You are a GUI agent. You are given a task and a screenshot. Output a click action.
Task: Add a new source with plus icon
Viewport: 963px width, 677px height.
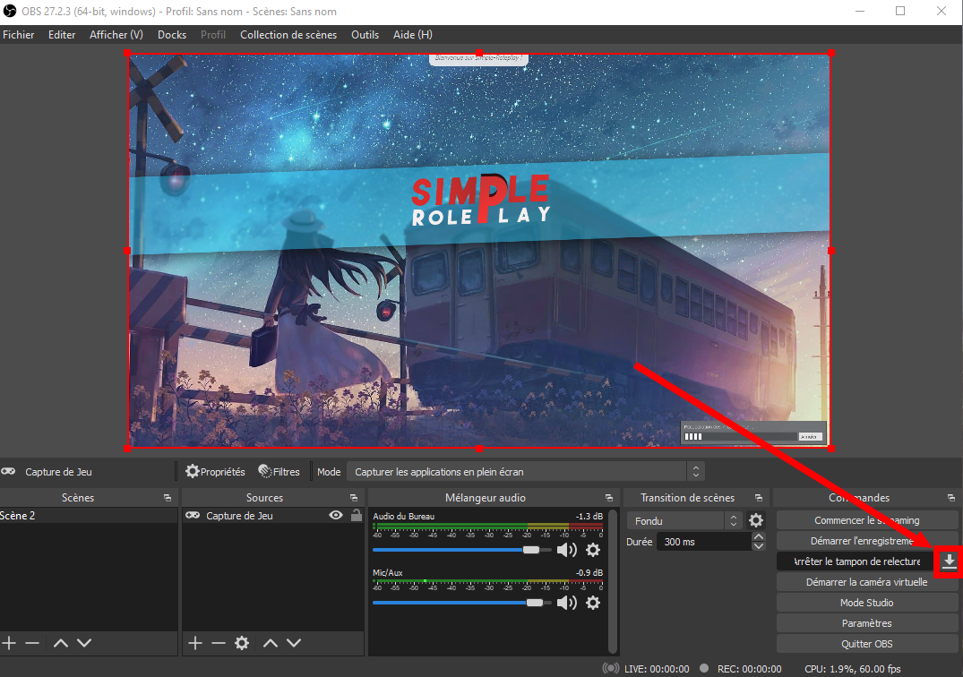(194, 643)
